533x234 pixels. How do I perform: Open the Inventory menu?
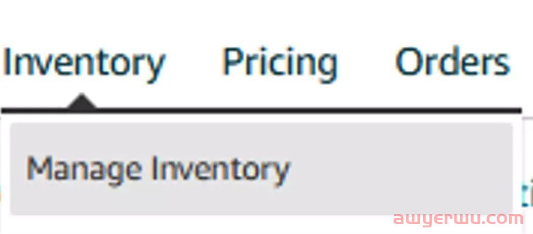point(84,63)
